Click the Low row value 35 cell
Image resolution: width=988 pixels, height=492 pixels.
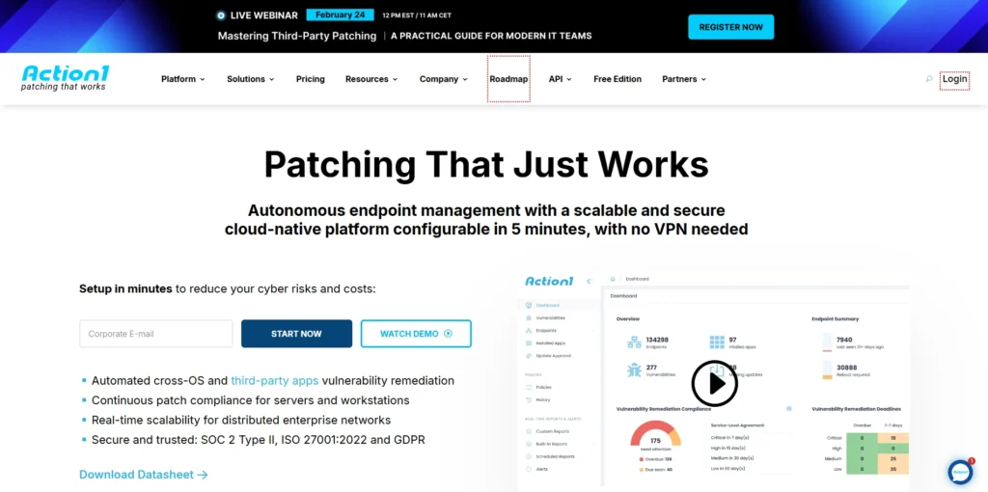(x=894, y=469)
